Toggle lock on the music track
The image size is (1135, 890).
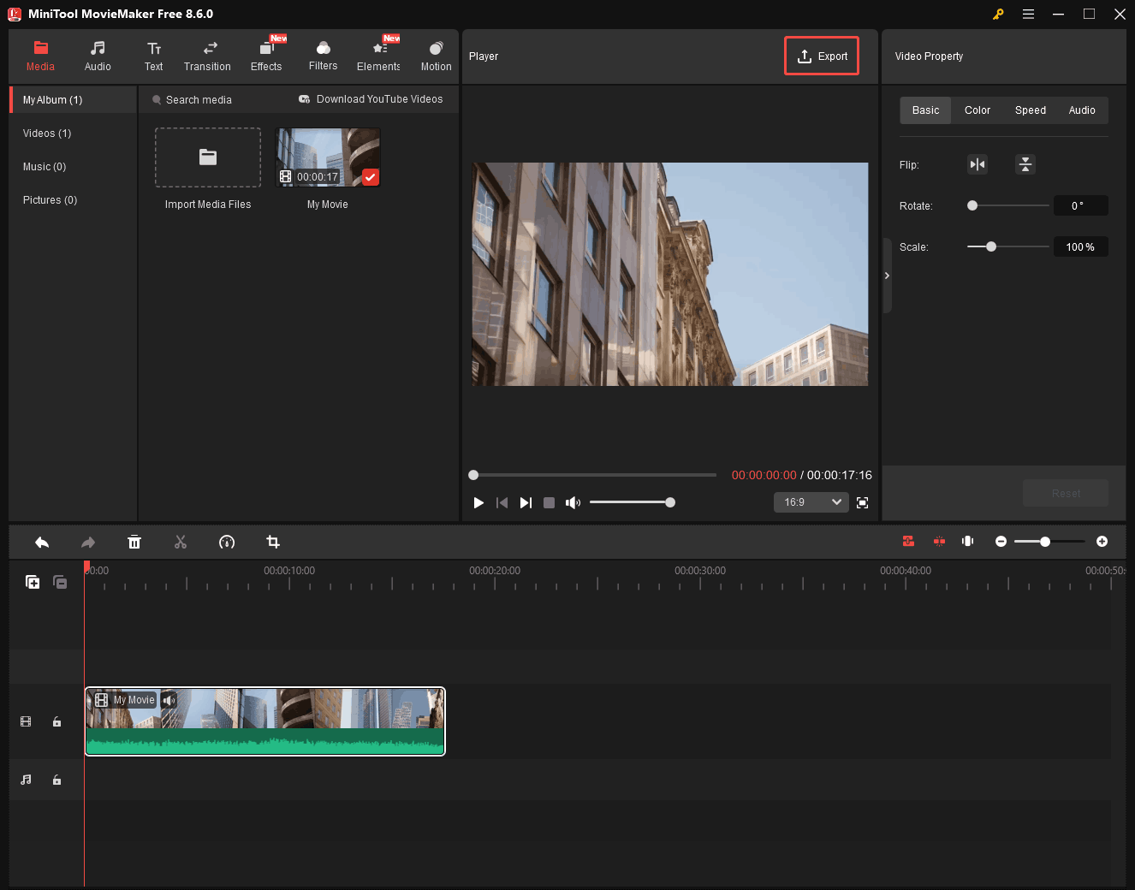pyautogui.click(x=56, y=780)
